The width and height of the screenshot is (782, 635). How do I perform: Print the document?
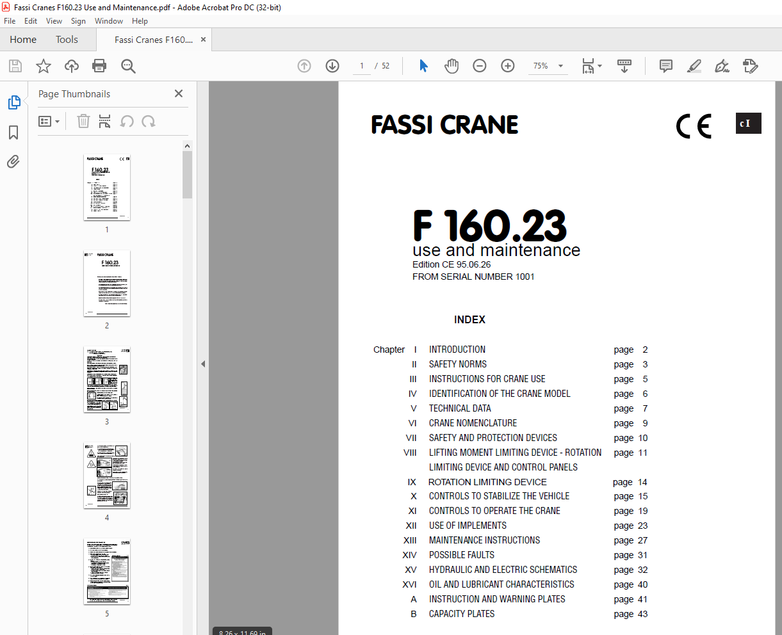[x=99, y=66]
